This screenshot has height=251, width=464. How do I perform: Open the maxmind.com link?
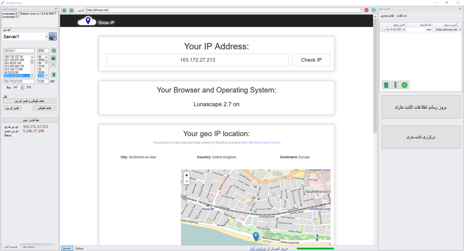(x=264, y=142)
